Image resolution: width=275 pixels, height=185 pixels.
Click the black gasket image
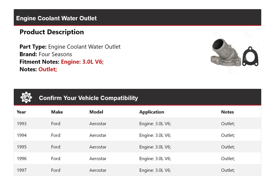250,57
